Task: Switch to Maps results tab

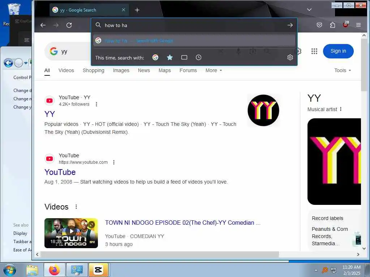Action: point(165,70)
